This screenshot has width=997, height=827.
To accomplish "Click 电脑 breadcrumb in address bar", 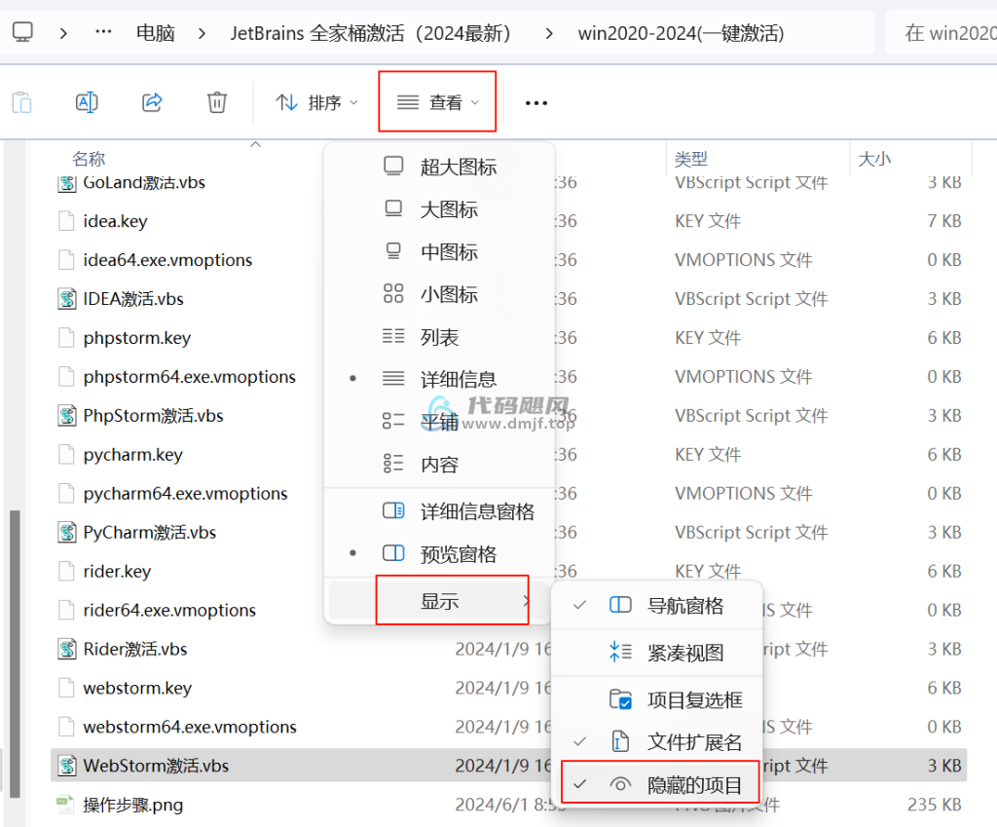I will [155, 32].
